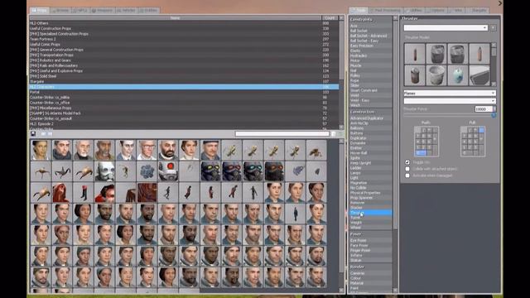Click the prop category list vertical scrollbar
The width and height of the screenshot is (530, 298).
[341, 72]
